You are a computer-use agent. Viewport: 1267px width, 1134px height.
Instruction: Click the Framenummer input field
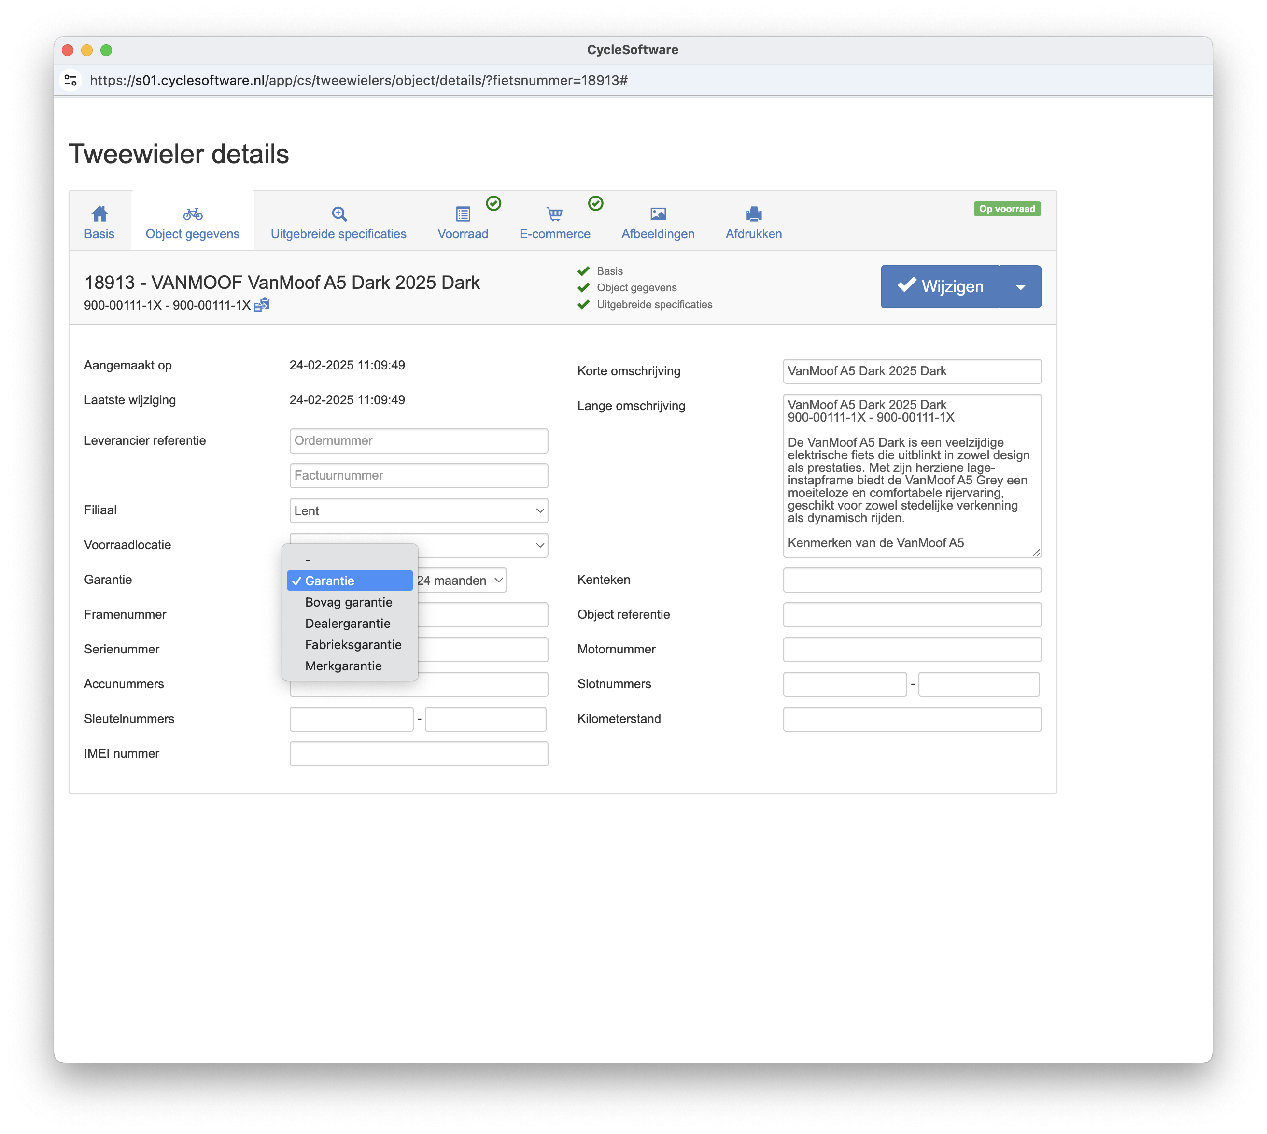(x=483, y=615)
